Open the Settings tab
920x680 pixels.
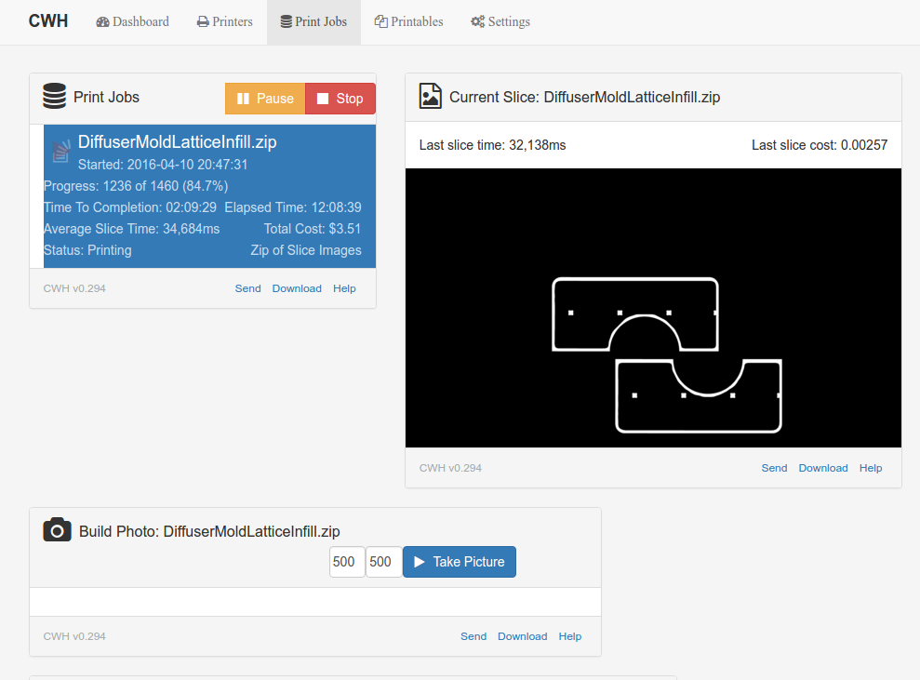500,21
